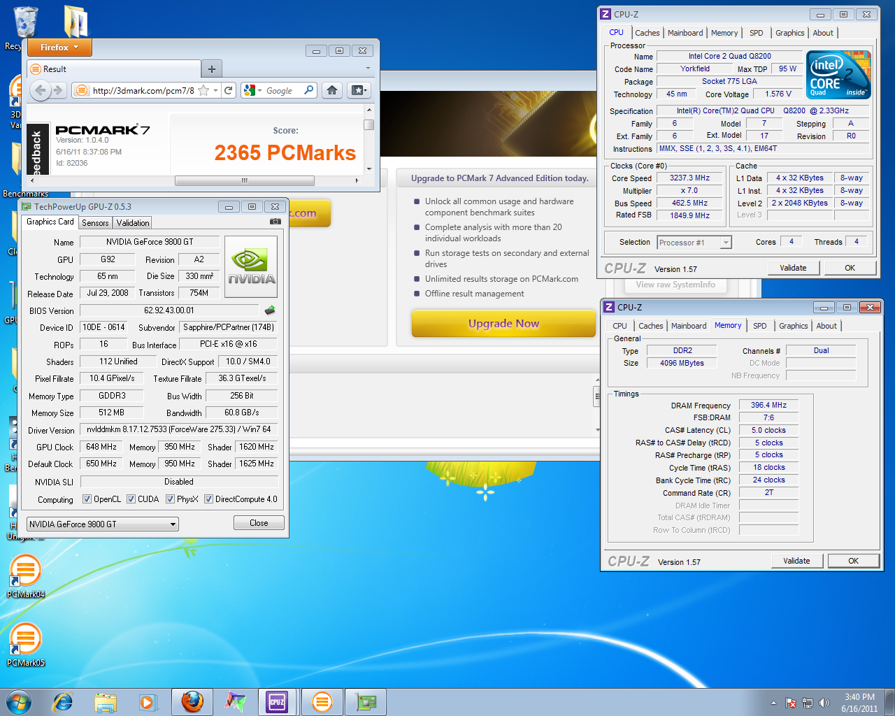Click the Upgrade Now button
The height and width of the screenshot is (716, 895).
click(x=503, y=323)
